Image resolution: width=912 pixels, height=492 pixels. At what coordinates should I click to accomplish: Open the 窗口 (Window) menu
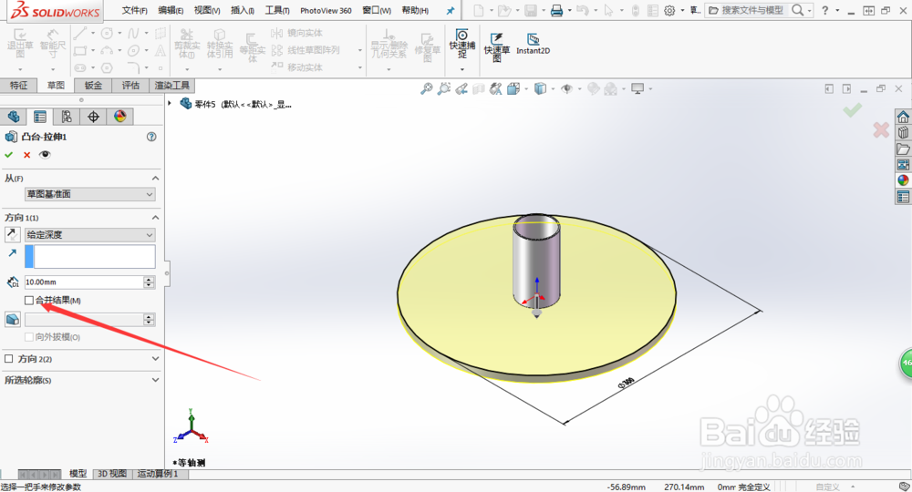[377, 10]
